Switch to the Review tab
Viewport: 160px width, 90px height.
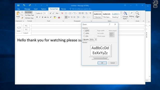[x=63, y=9]
